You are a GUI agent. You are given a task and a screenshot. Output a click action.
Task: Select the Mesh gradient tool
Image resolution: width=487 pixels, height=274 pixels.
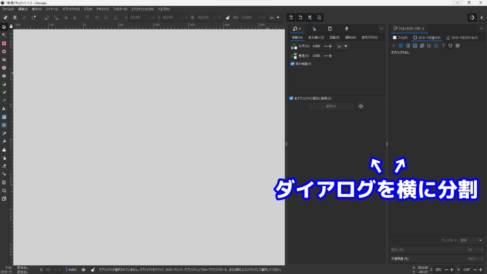point(4,125)
